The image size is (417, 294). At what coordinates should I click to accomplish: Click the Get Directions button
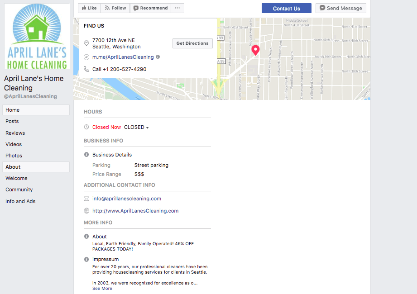pyautogui.click(x=192, y=43)
